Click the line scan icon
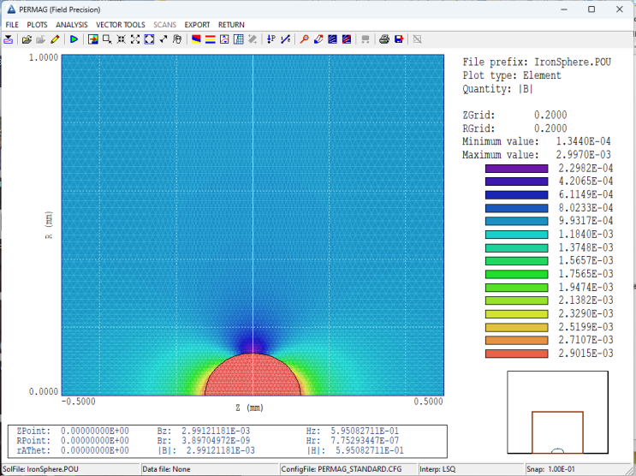Image resolution: width=636 pixels, height=476 pixels. [285, 39]
